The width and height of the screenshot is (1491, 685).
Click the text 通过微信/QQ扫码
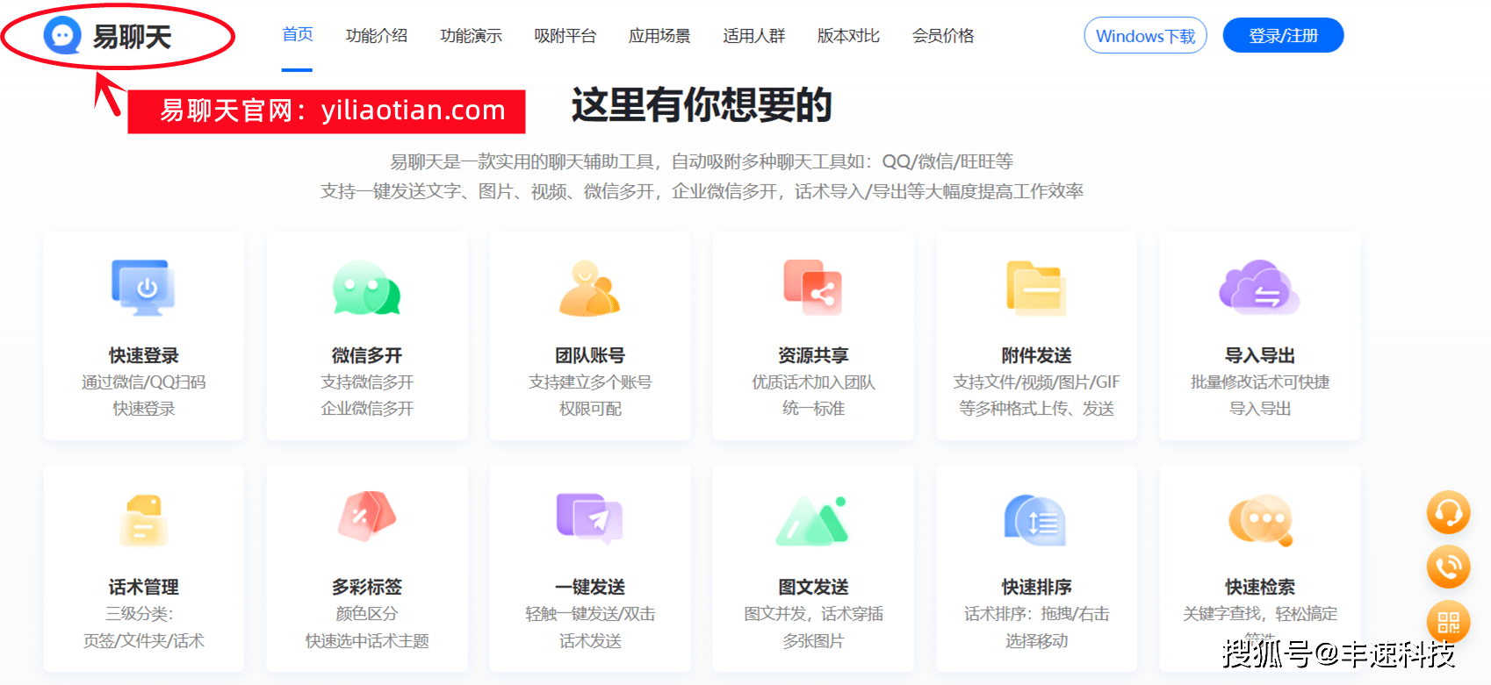coord(144,382)
